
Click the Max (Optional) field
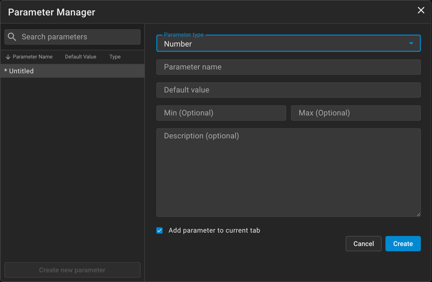355,113
